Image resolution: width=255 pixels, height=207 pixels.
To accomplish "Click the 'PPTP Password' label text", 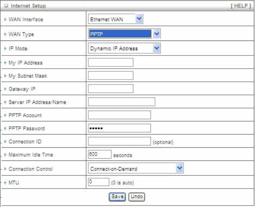I will 27,128.
